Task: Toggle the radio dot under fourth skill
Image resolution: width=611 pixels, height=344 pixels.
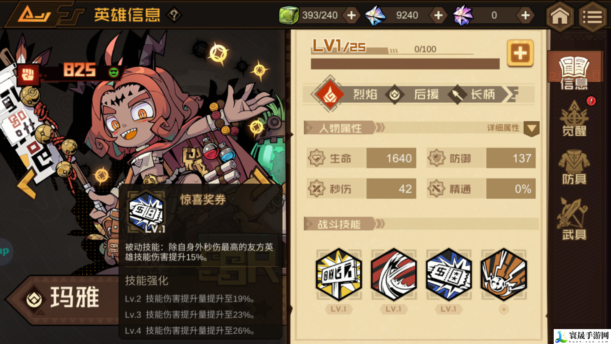Action: click(504, 309)
